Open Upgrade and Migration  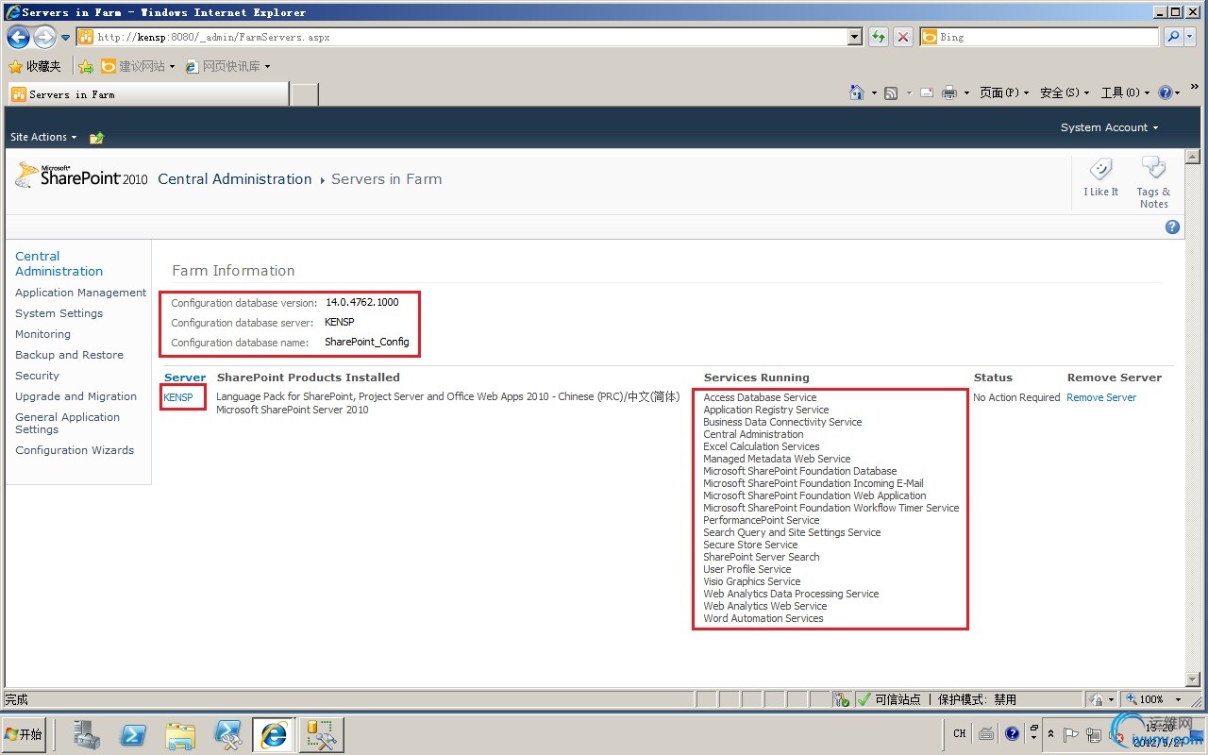[75, 396]
